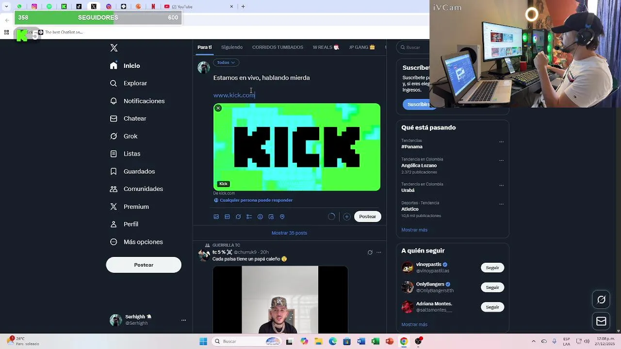Open the Windows Start menu

click(203, 341)
